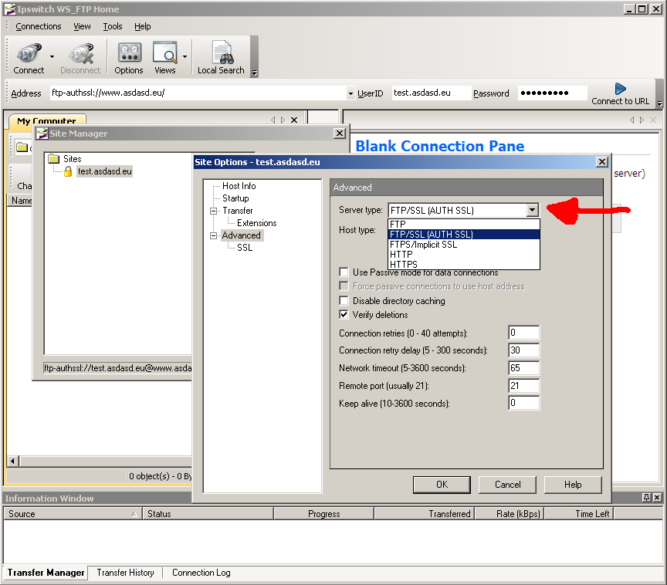The width and height of the screenshot is (667, 585).
Task: Choose HTTP from server type list
Action: tap(464, 254)
